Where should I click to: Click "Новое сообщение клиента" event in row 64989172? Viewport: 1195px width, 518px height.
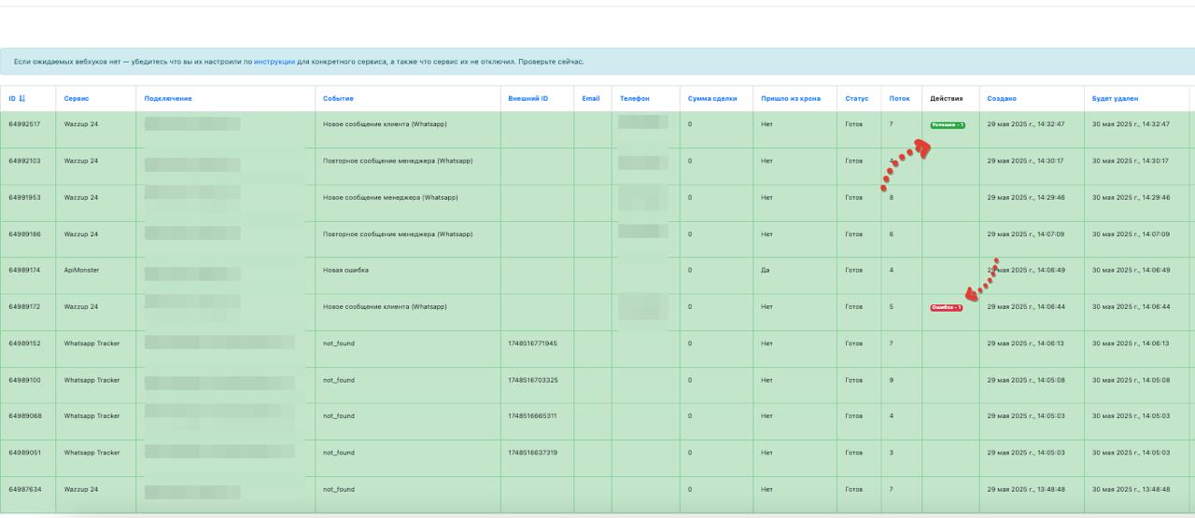click(385, 306)
